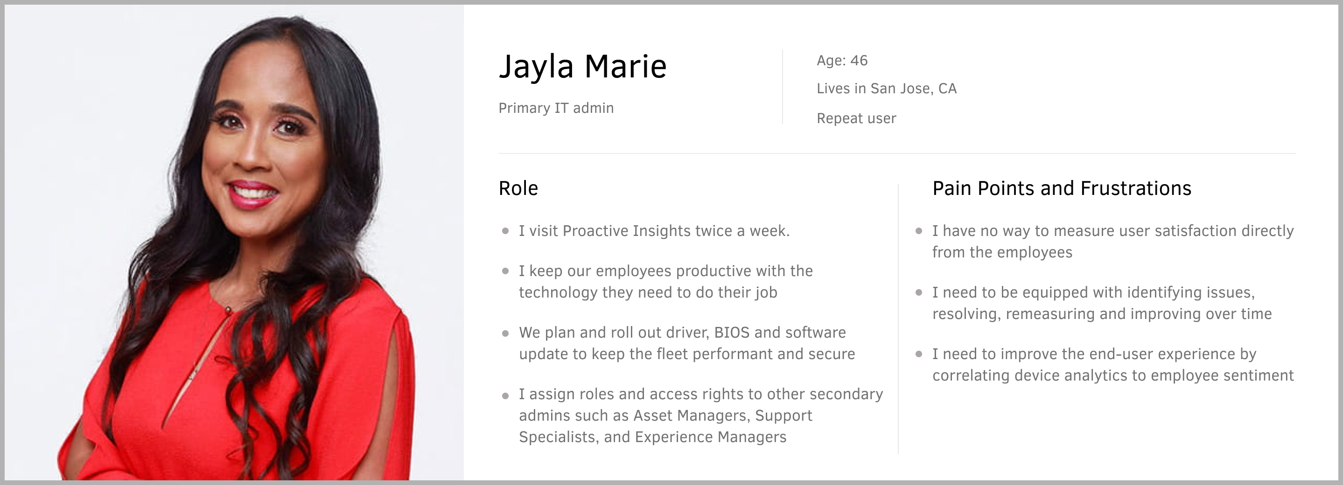This screenshot has width=1343, height=485.
Task: Click the "Primary IT admin" subtitle
Action: [556, 108]
